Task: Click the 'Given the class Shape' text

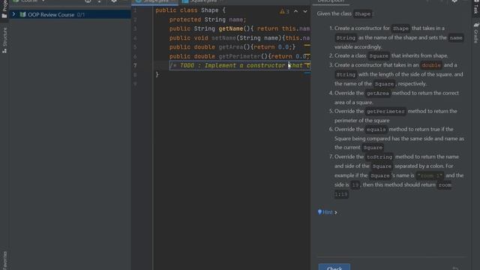Action: (345, 13)
